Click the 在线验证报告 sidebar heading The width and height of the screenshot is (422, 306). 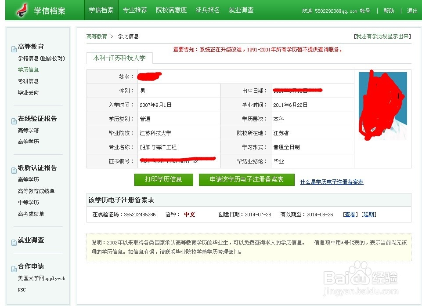(x=37, y=119)
